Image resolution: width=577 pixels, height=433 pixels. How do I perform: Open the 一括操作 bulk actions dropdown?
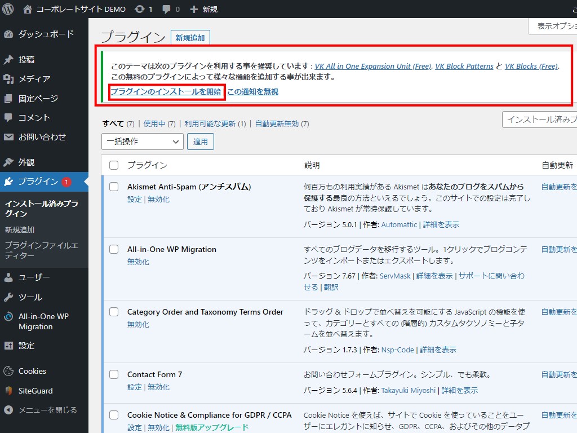click(x=143, y=142)
